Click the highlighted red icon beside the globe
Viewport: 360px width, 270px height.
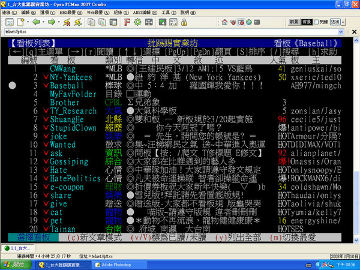(x=241, y=22)
